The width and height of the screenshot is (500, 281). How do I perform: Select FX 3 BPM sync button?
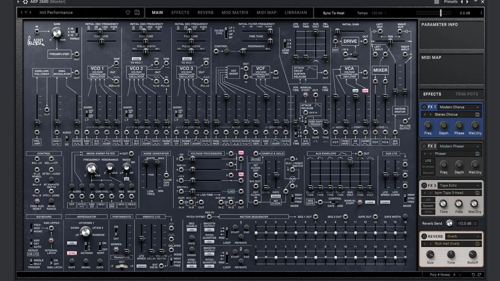(428, 212)
